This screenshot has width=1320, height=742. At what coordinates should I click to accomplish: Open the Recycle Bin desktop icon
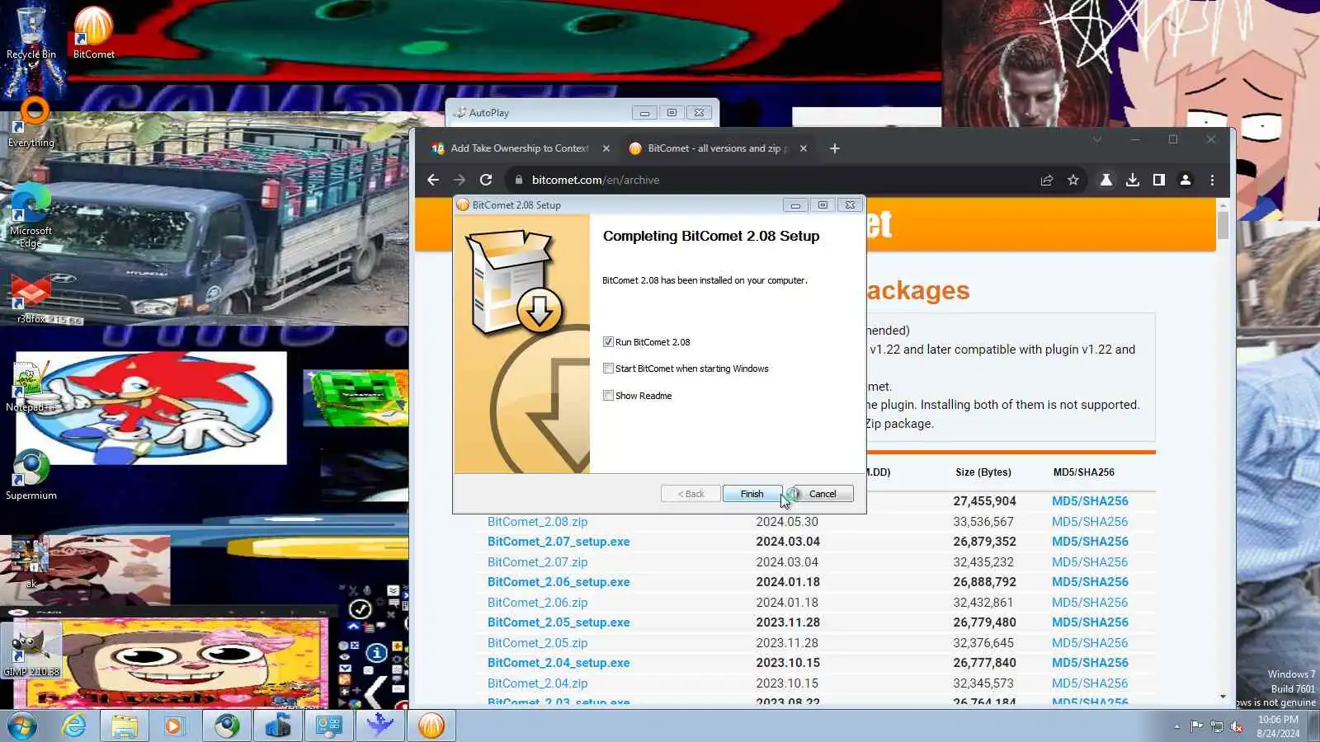pyautogui.click(x=31, y=33)
